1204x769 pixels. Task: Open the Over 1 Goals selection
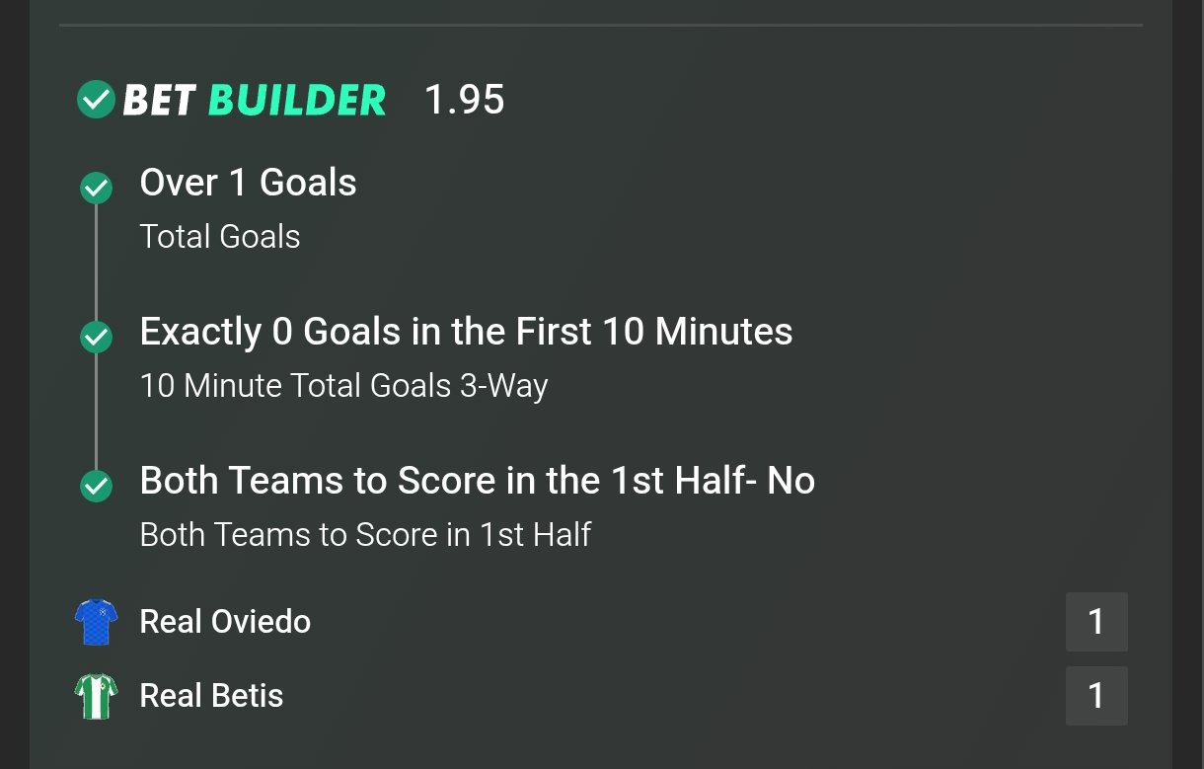(x=248, y=183)
